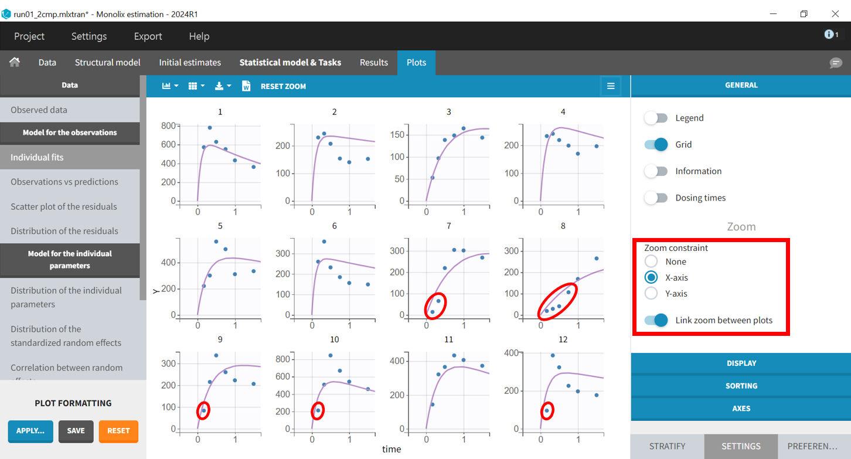Export plots to Word document icon
The image size is (851, 459).
point(246,86)
